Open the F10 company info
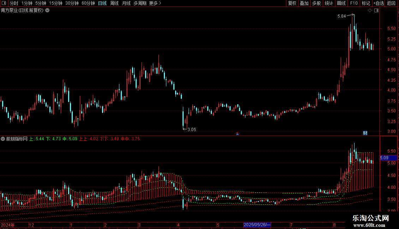Screen dimensions: 399x229 click(x=354, y=3)
